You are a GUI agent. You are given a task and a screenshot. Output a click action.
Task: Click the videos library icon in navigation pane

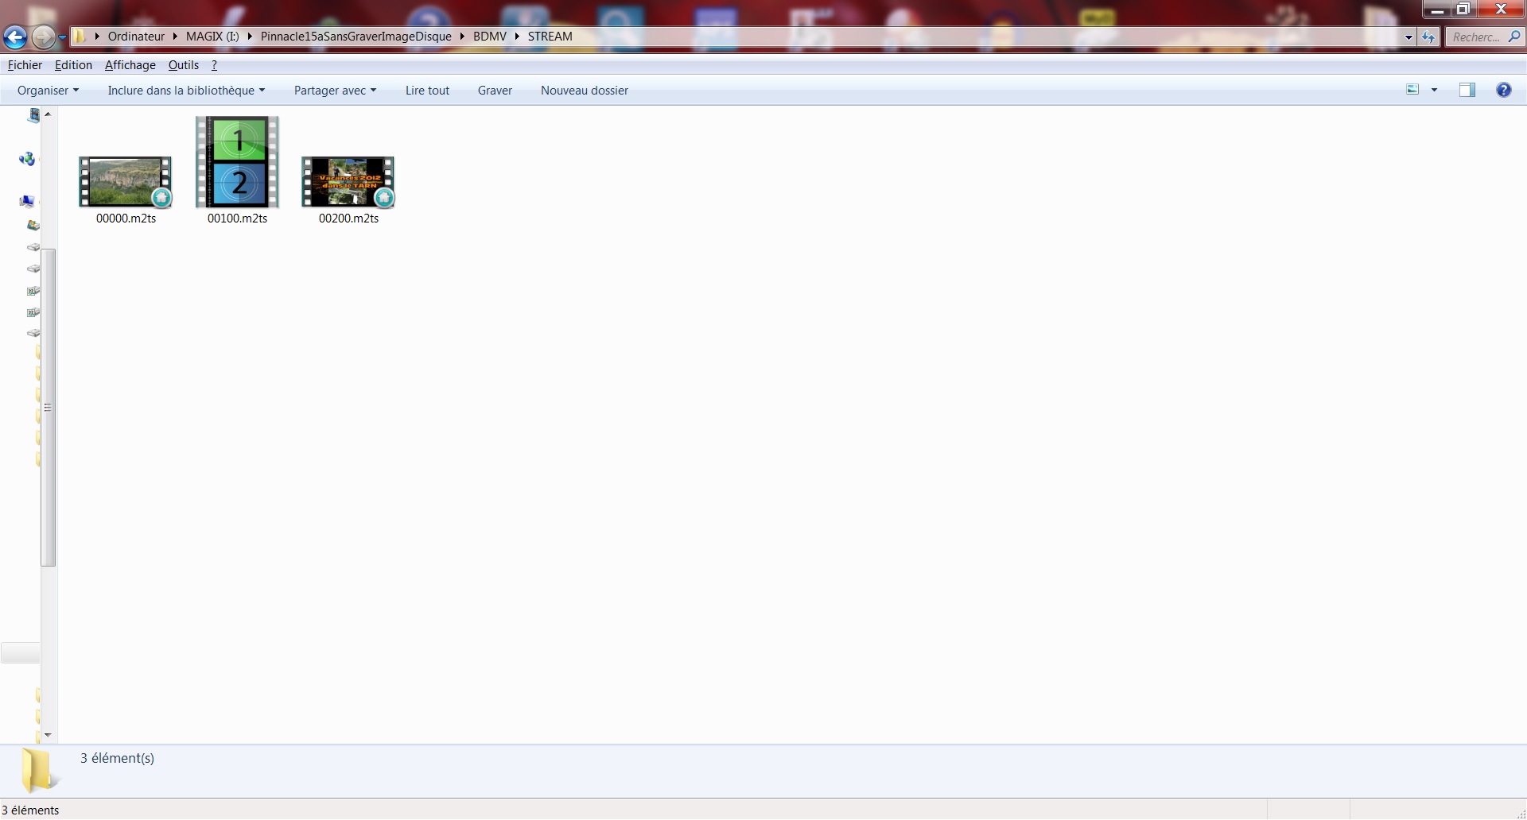click(x=33, y=116)
